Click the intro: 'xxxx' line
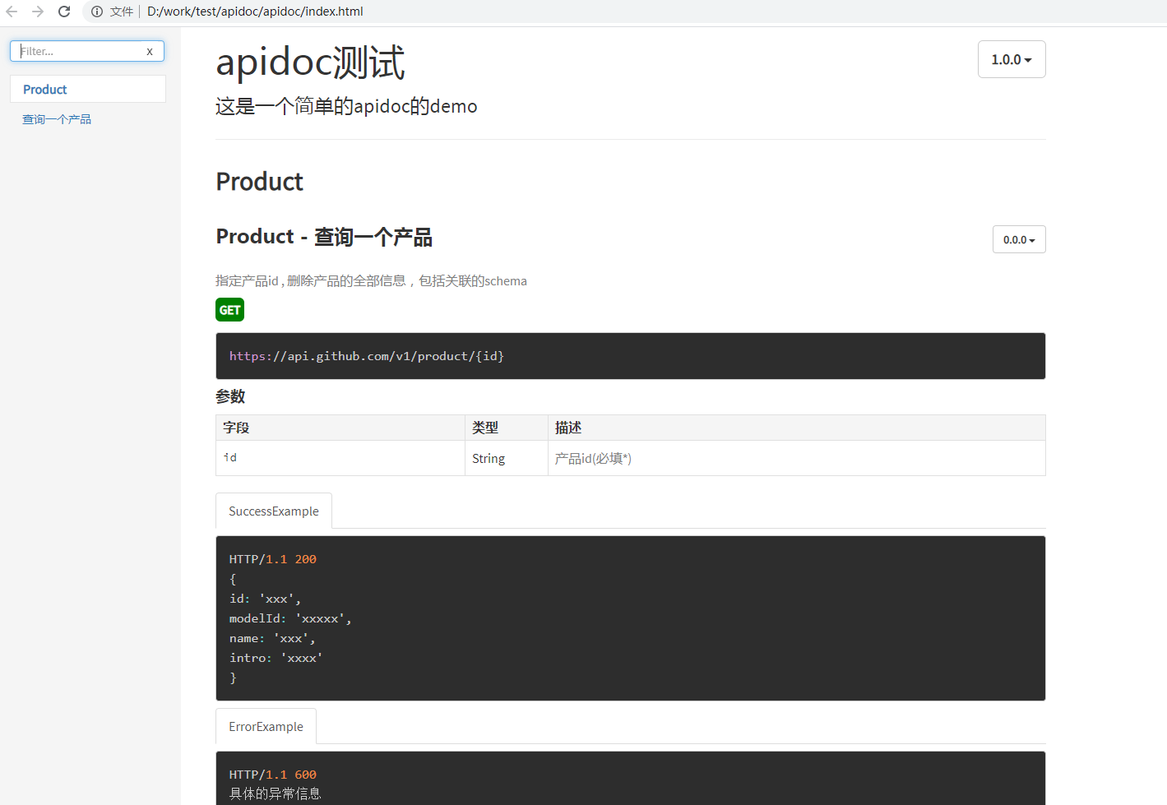The height and width of the screenshot is (805, 1167). 276,658
